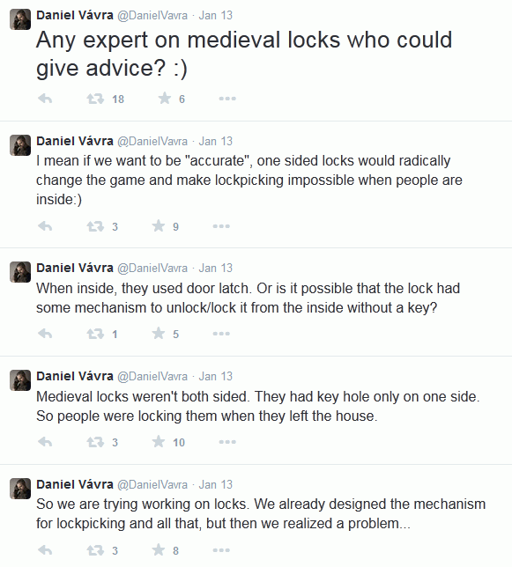Star the tweet about lockpicking impossible when inside

click(159, 226)
